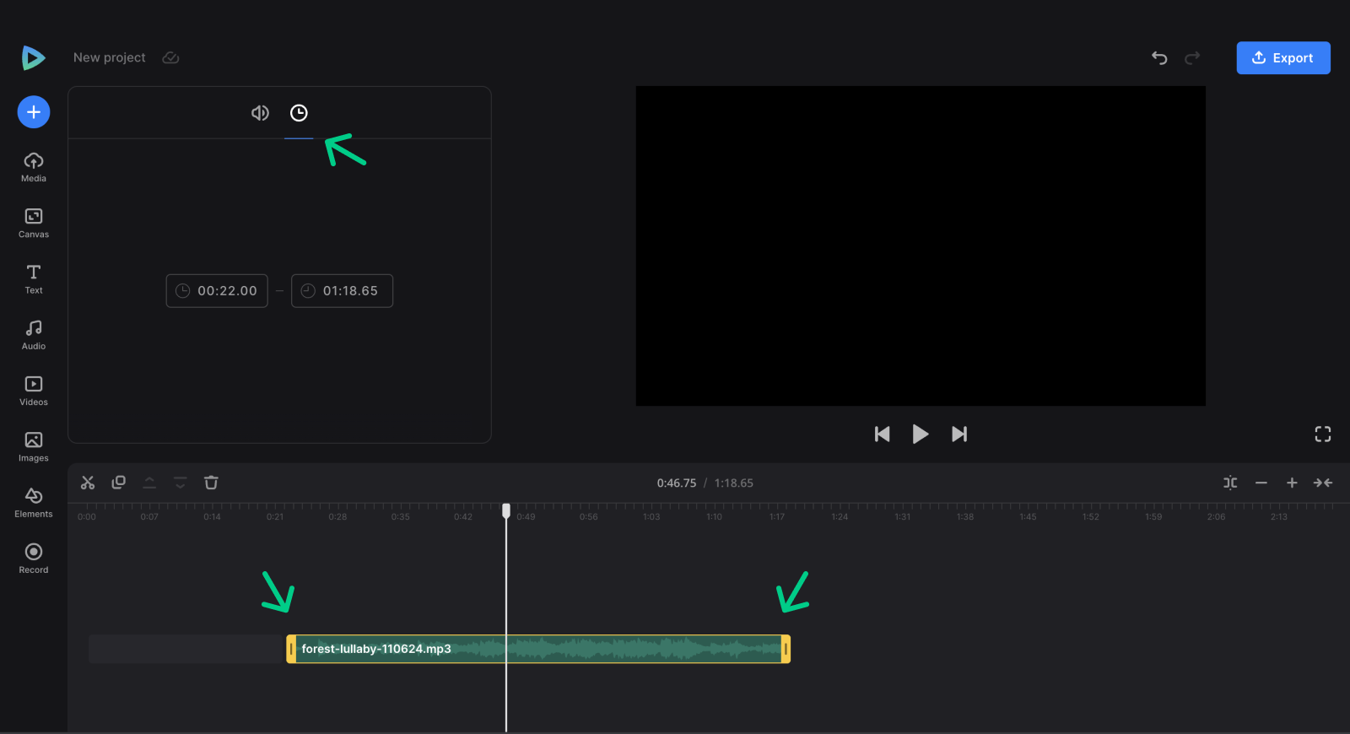Select the forest-lullaby-110624.mp3 audio clip

pos(538,649)
